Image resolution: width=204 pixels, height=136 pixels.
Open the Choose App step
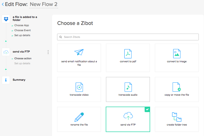coord(21,25)
